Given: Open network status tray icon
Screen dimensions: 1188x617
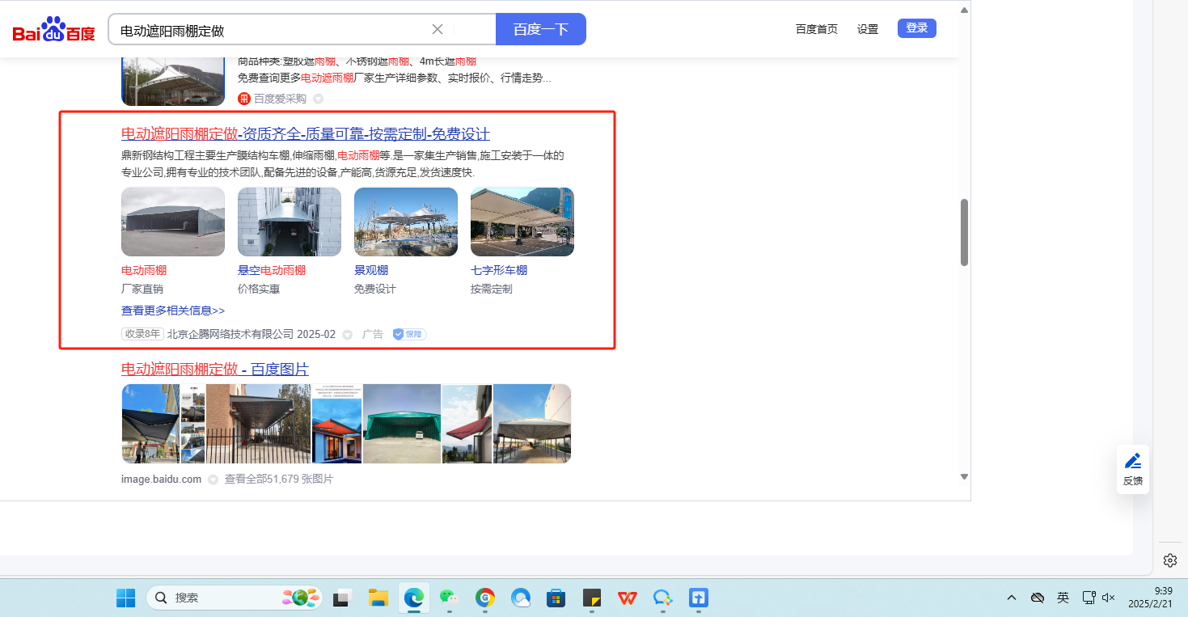Looking at the screenshot, I should point(1089,598).
